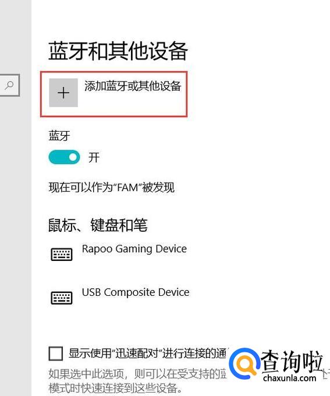Click the 如果选中此选项 description text

click(x=137, y=381)
